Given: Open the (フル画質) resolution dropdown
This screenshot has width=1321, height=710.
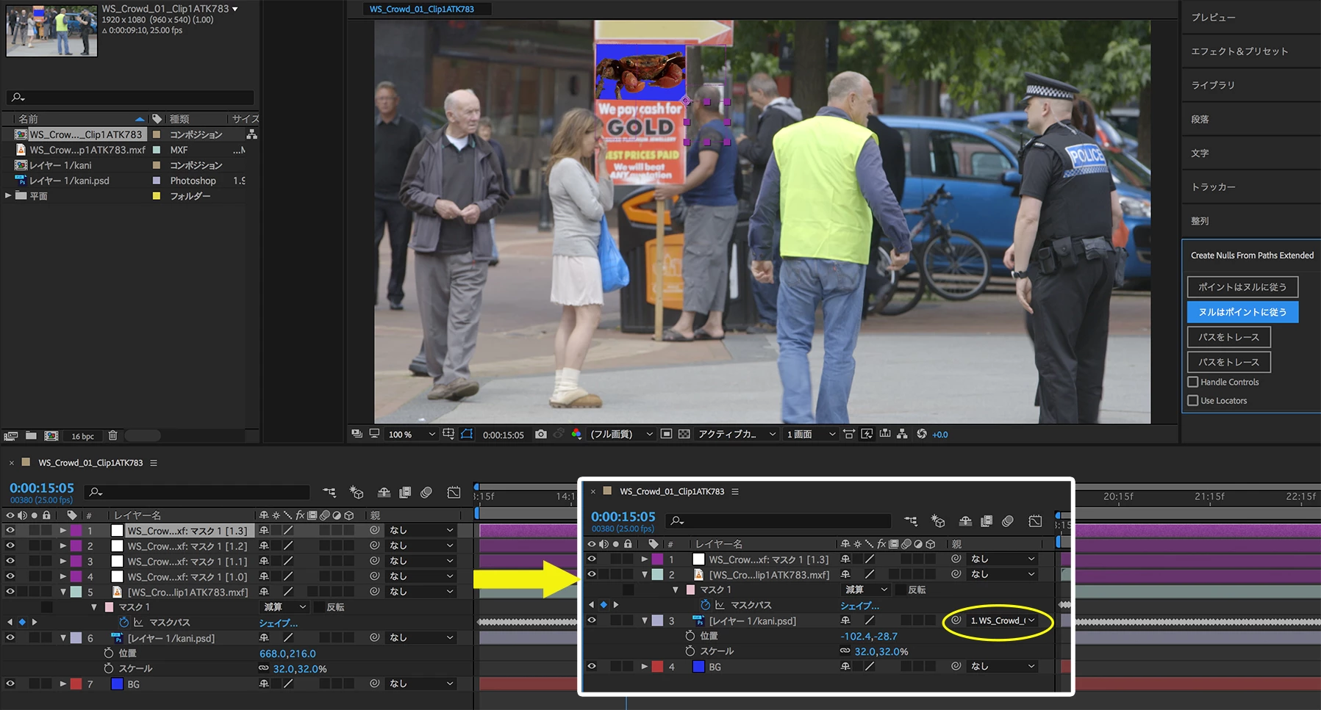Looking at the screenshot, I should pos(621,434).
